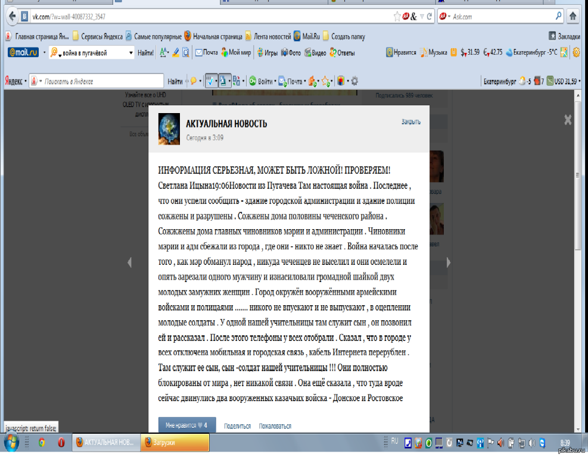
Task: Like the post with Мне нравится
Action: click(x=186, y=426)
